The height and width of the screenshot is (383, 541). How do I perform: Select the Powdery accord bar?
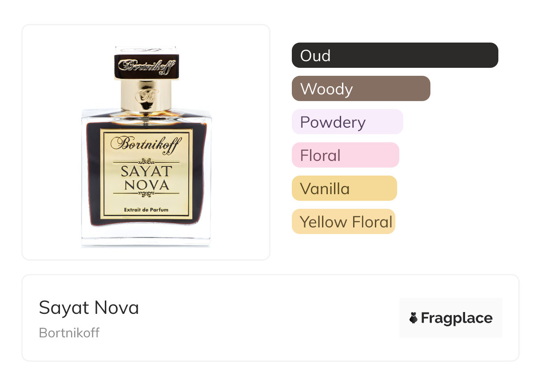[x=347, y=122]
